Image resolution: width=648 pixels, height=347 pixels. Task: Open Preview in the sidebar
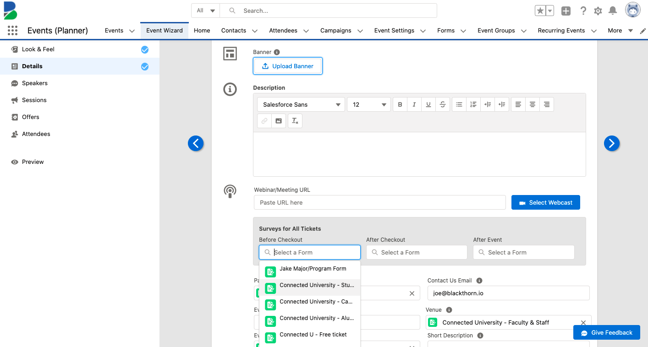click(x=80, y=162)
